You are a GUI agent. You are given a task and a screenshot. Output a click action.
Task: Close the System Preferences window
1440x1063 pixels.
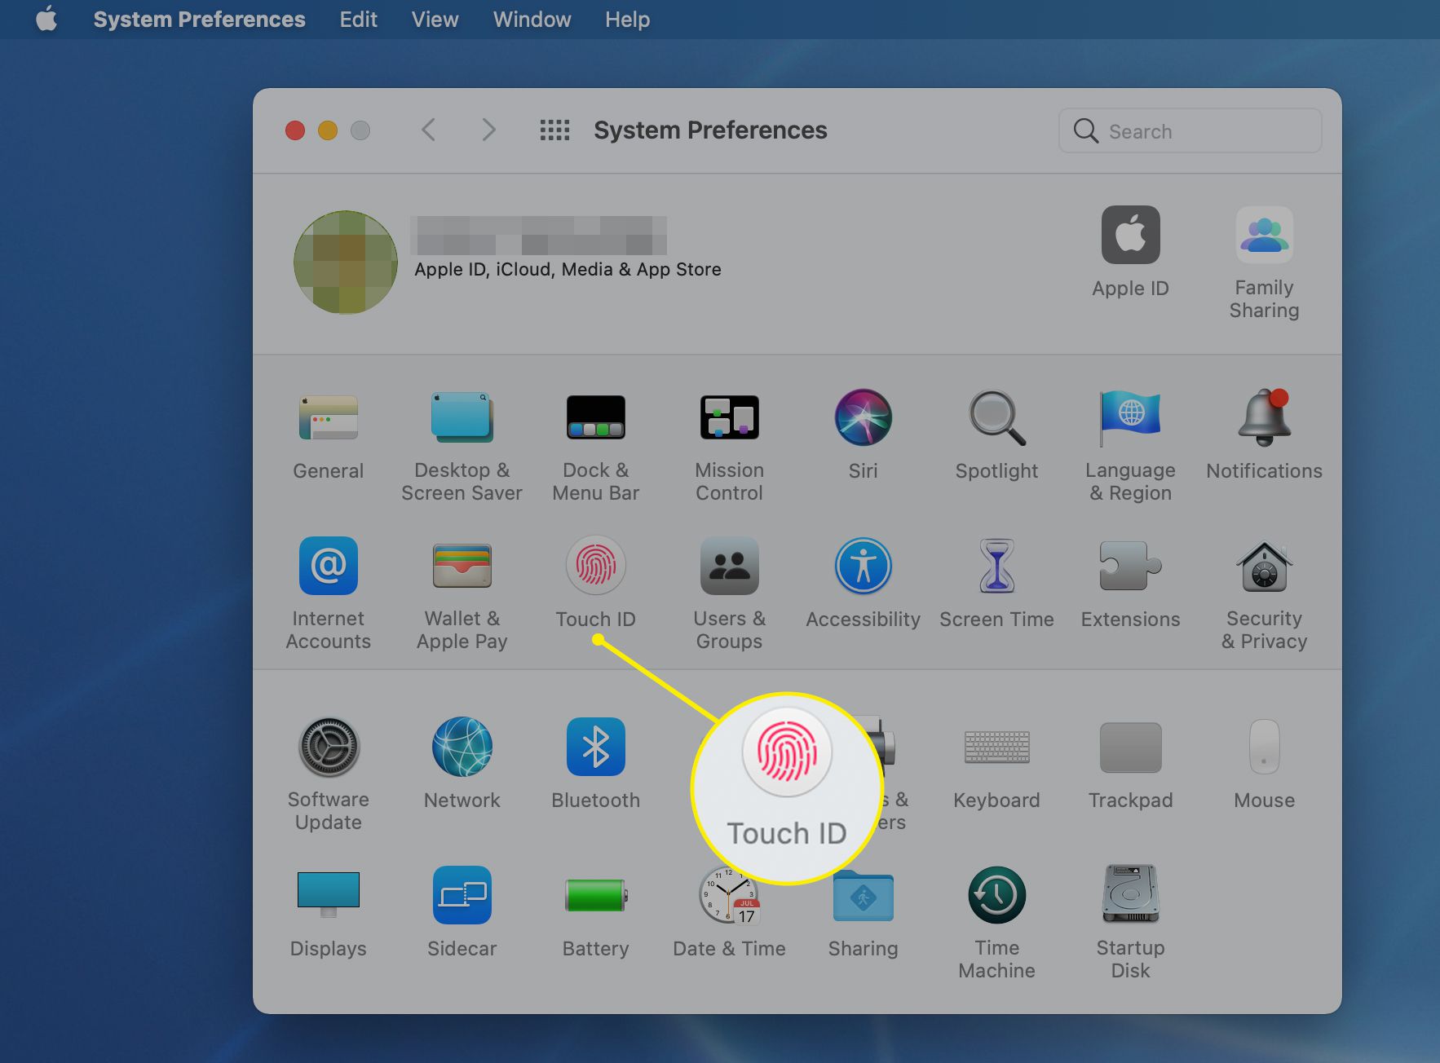(x=295, y=130)
